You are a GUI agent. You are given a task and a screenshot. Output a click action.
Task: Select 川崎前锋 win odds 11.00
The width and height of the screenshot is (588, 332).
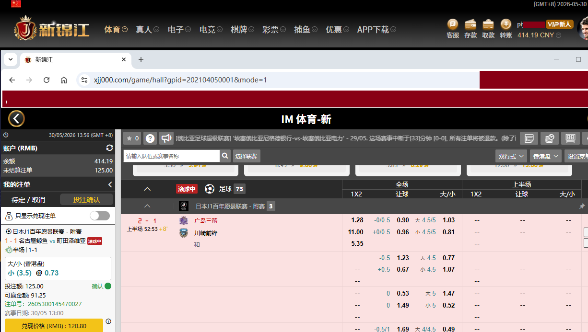click(356, 232)
